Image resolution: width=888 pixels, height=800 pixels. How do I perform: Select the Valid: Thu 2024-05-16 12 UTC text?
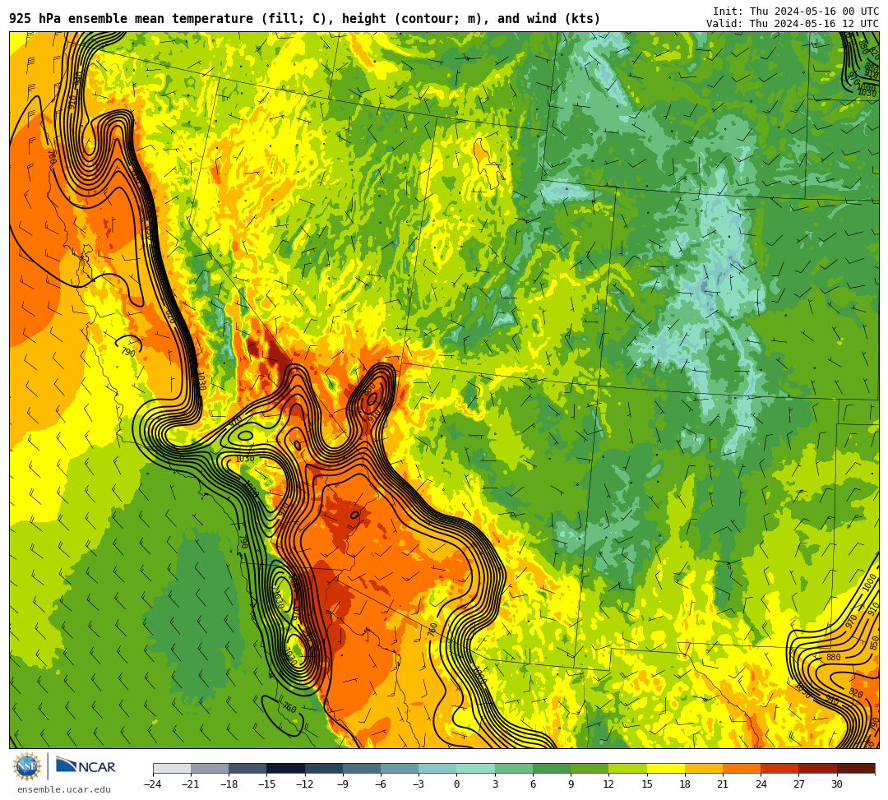click(x=793, y=24)
